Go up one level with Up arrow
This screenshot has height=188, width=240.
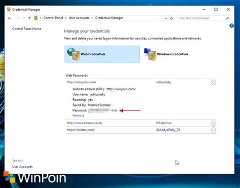coord(29,18)
